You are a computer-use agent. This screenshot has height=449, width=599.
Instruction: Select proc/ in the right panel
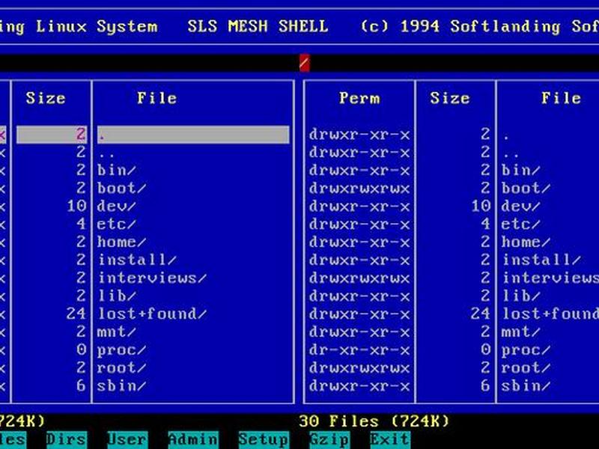526,349
